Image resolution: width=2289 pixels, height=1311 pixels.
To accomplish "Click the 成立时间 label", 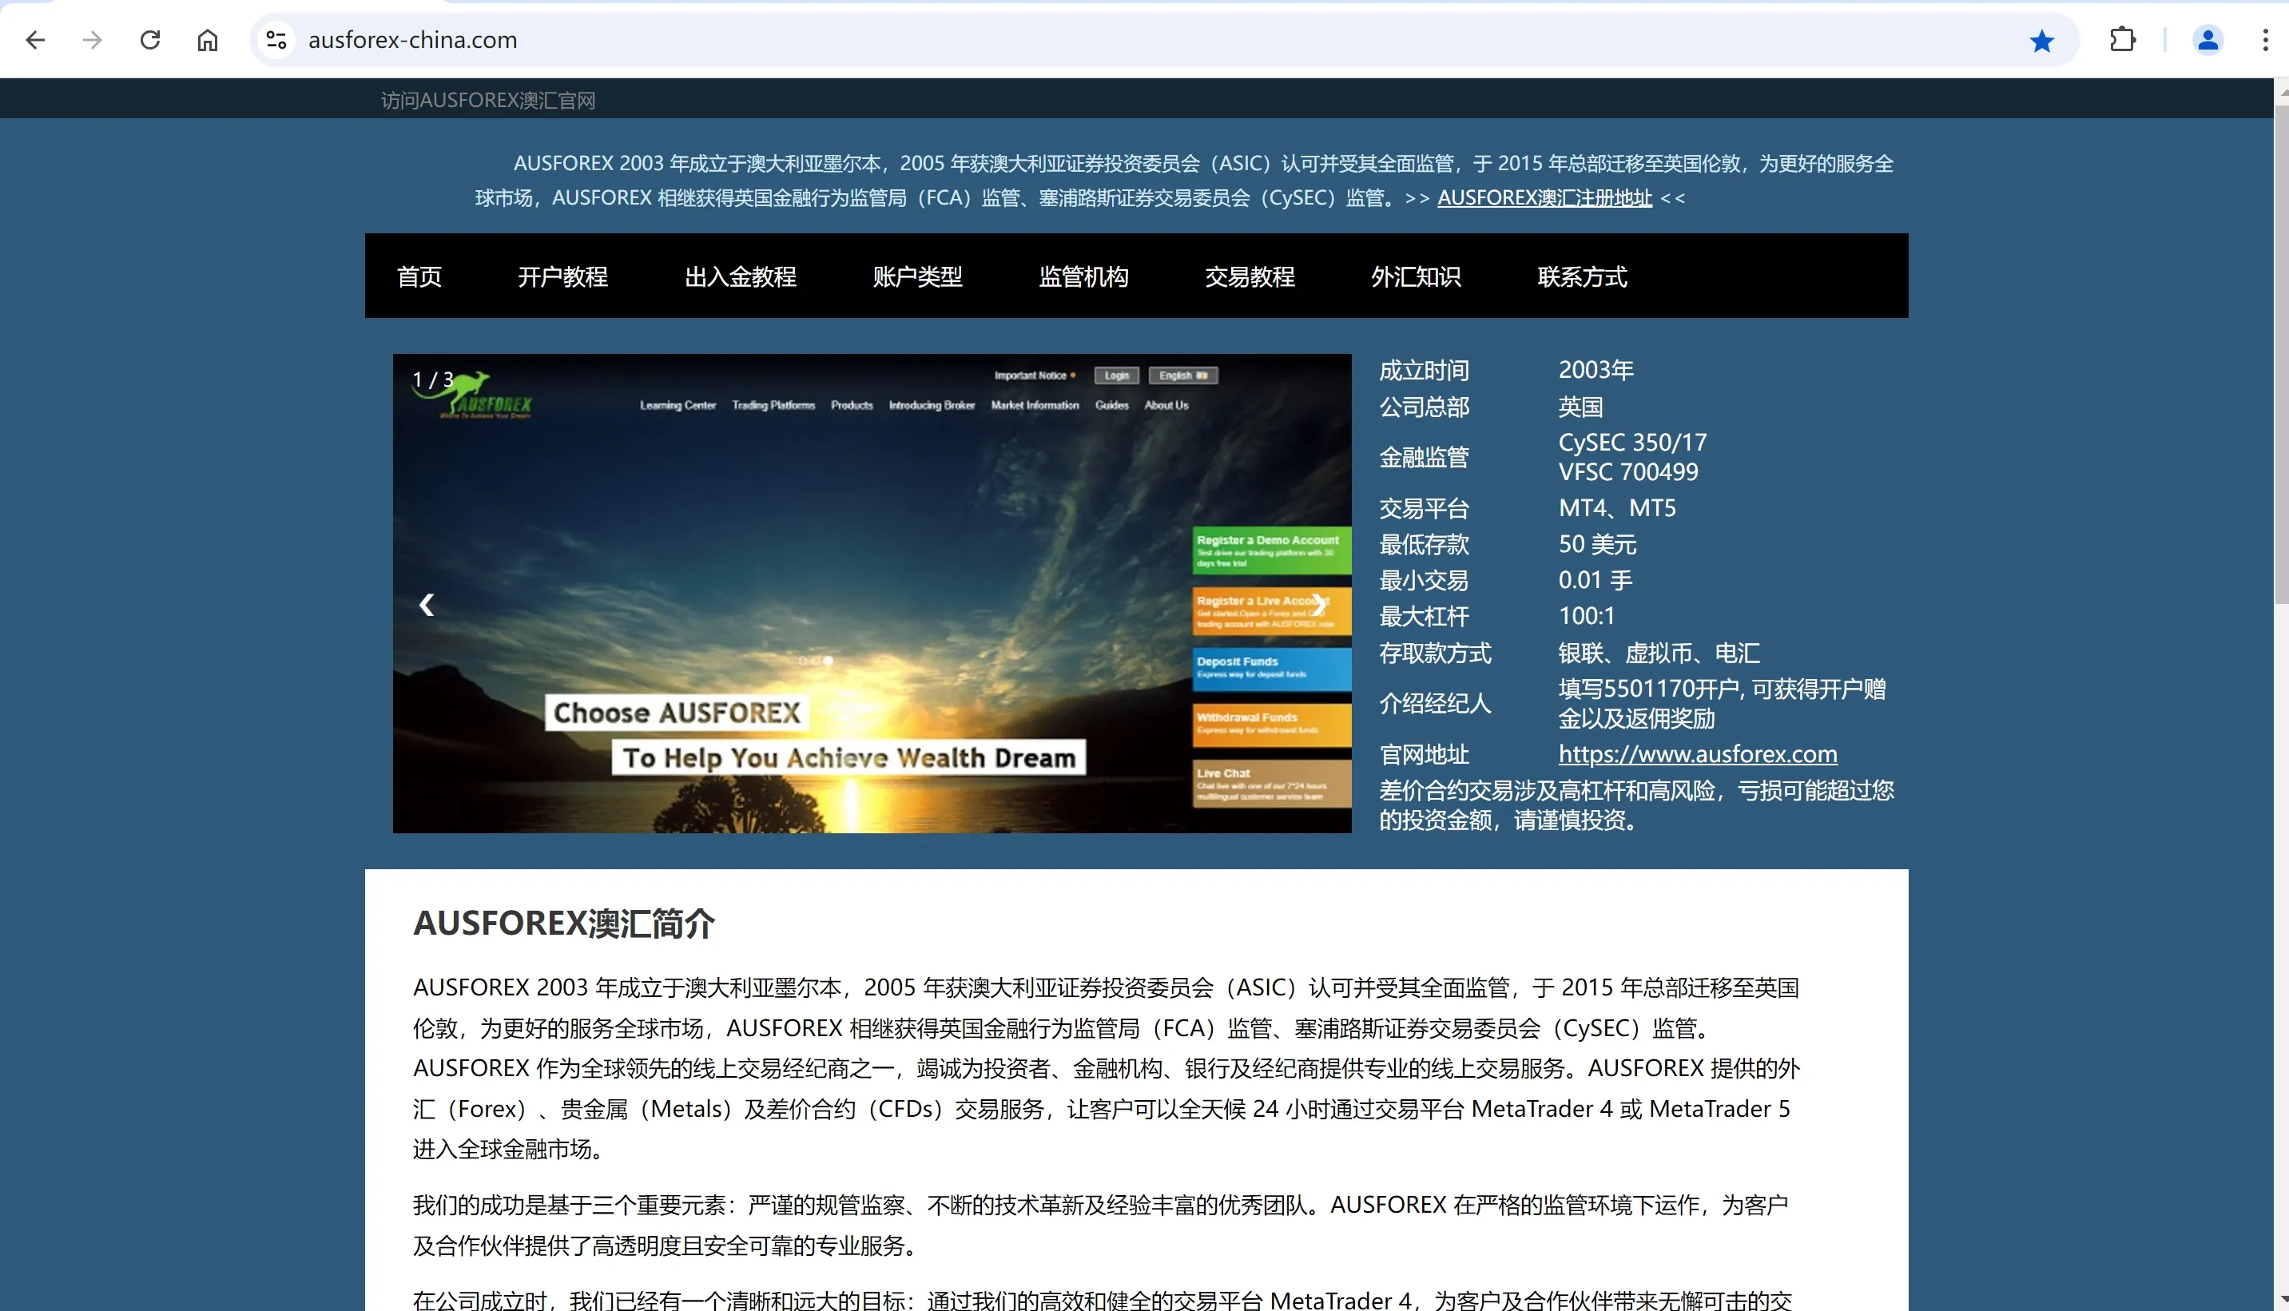I will [1424, 370].
